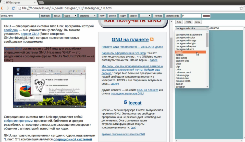Click the format button
Image resolution: width=245 pixels, height=142 pixels.
coord(158,16)
